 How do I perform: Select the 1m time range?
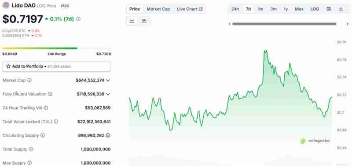pos(260,9)
